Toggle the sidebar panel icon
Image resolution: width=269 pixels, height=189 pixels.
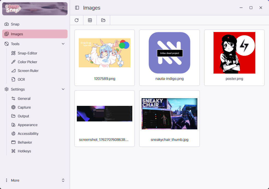(77, 8)
